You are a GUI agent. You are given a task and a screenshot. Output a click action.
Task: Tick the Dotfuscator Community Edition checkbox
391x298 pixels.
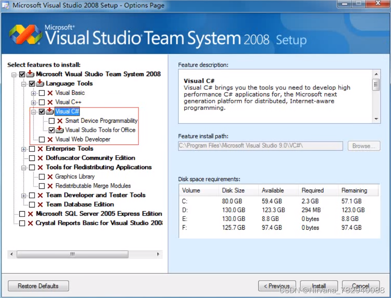point(32,158)
